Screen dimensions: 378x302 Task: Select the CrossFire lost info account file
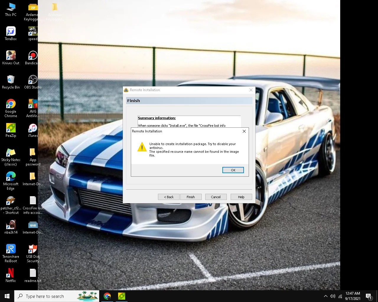(x=33, y=205)
